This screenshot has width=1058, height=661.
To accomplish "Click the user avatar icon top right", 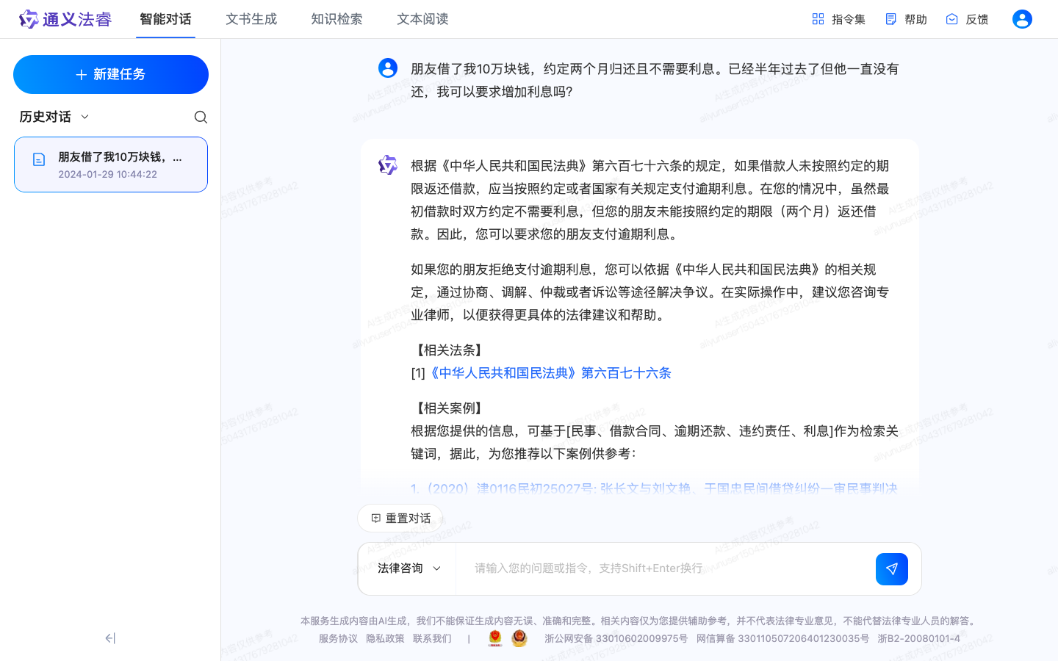I will [1022, 19].
